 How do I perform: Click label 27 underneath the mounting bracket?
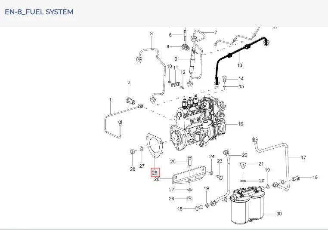pos(171,190)
